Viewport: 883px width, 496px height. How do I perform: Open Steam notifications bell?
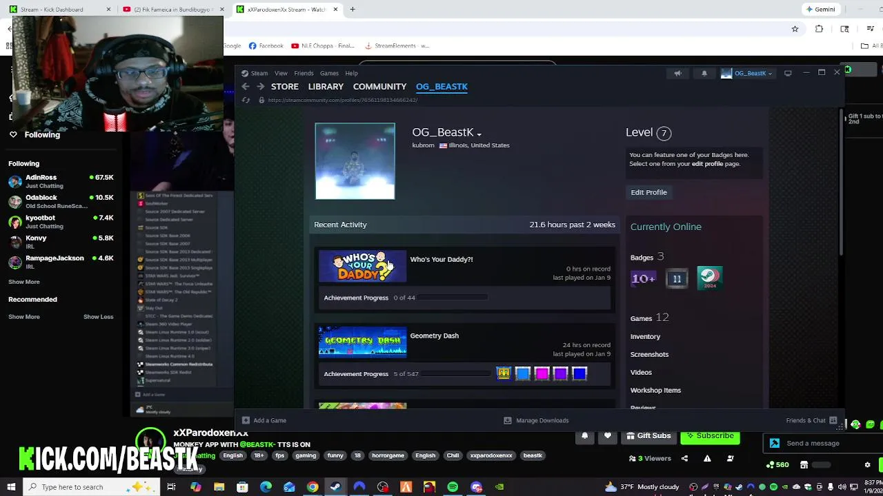click(704, 73)
